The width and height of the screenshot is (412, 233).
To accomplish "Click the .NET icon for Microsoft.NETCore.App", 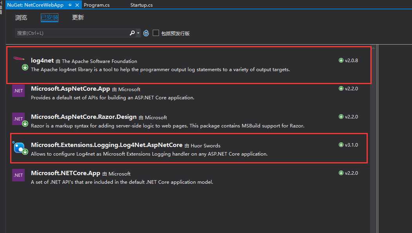I will click(18, 175).
